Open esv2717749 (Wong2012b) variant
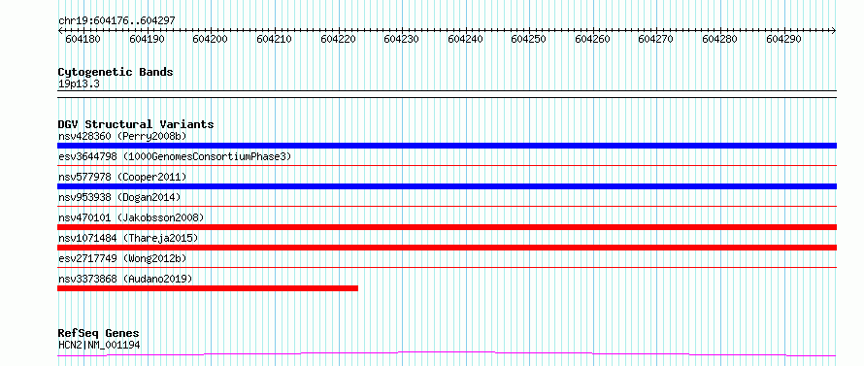The image size is (864, 366). pos(121,258)
